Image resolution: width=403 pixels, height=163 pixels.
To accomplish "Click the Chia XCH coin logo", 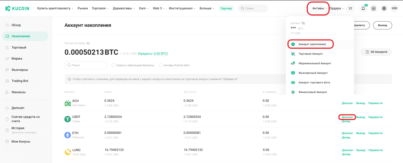I will coord(68,103).
